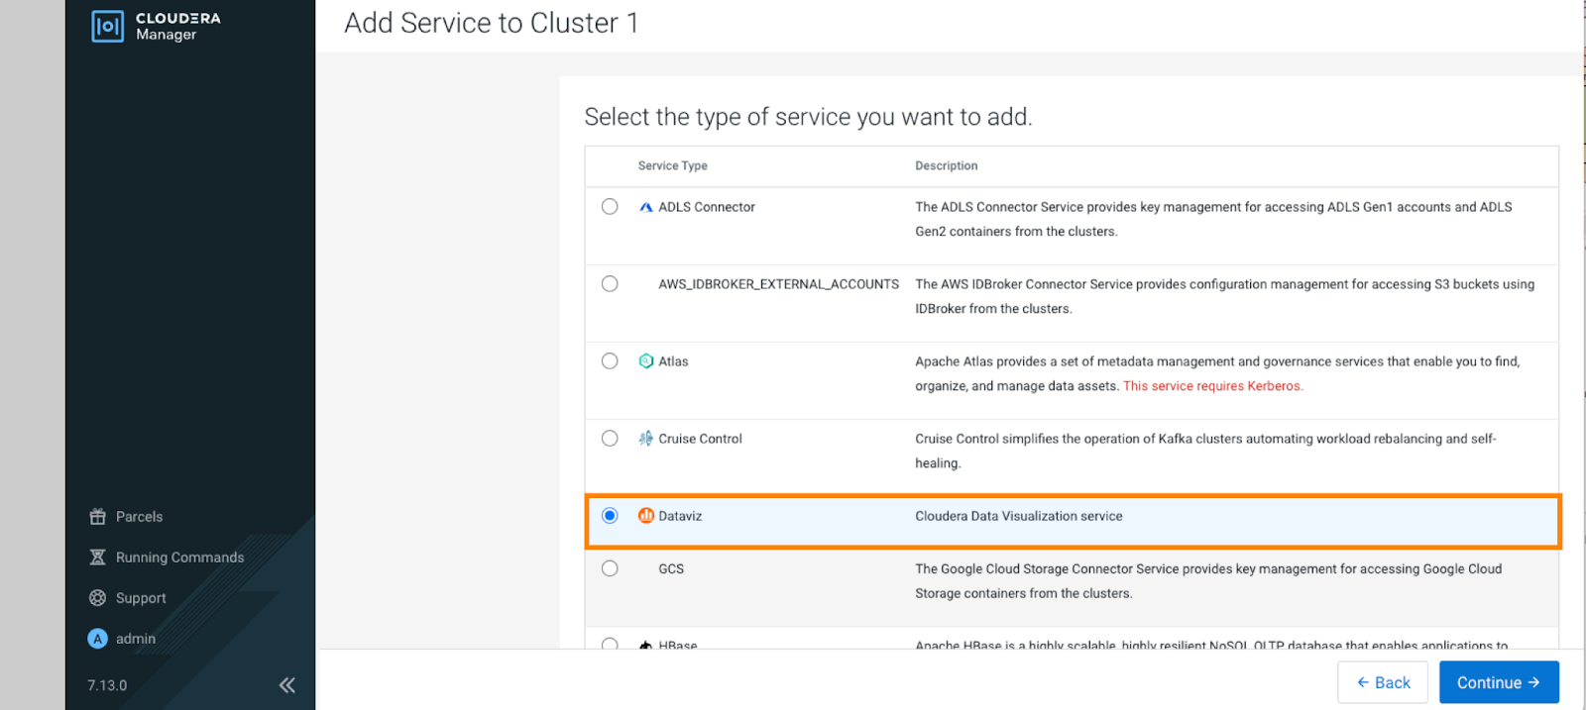The height and width of the screenshot is (710, 1586).
Task: Click the "Service Type" column header
Action: point(673,166)
